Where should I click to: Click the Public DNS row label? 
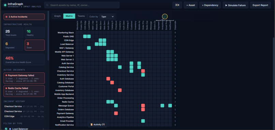point(68,36)
